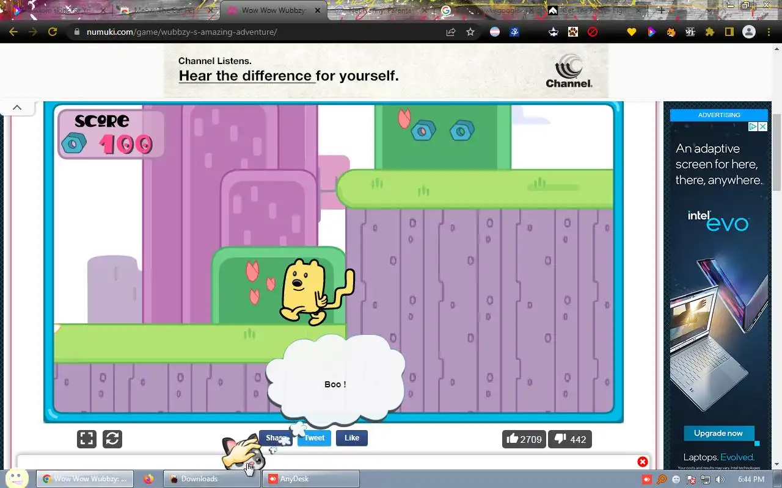Image resolution: width=782 pixels, height=488 pixels.
Task: Click the Upgrade now button in Intel ad
Action: [718, 433]
